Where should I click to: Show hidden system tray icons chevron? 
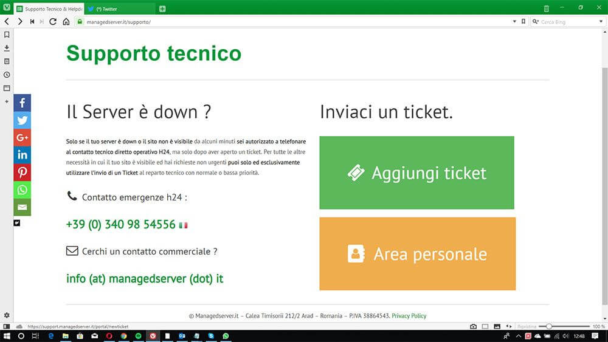pyautogui.click(x=519, y=336)
